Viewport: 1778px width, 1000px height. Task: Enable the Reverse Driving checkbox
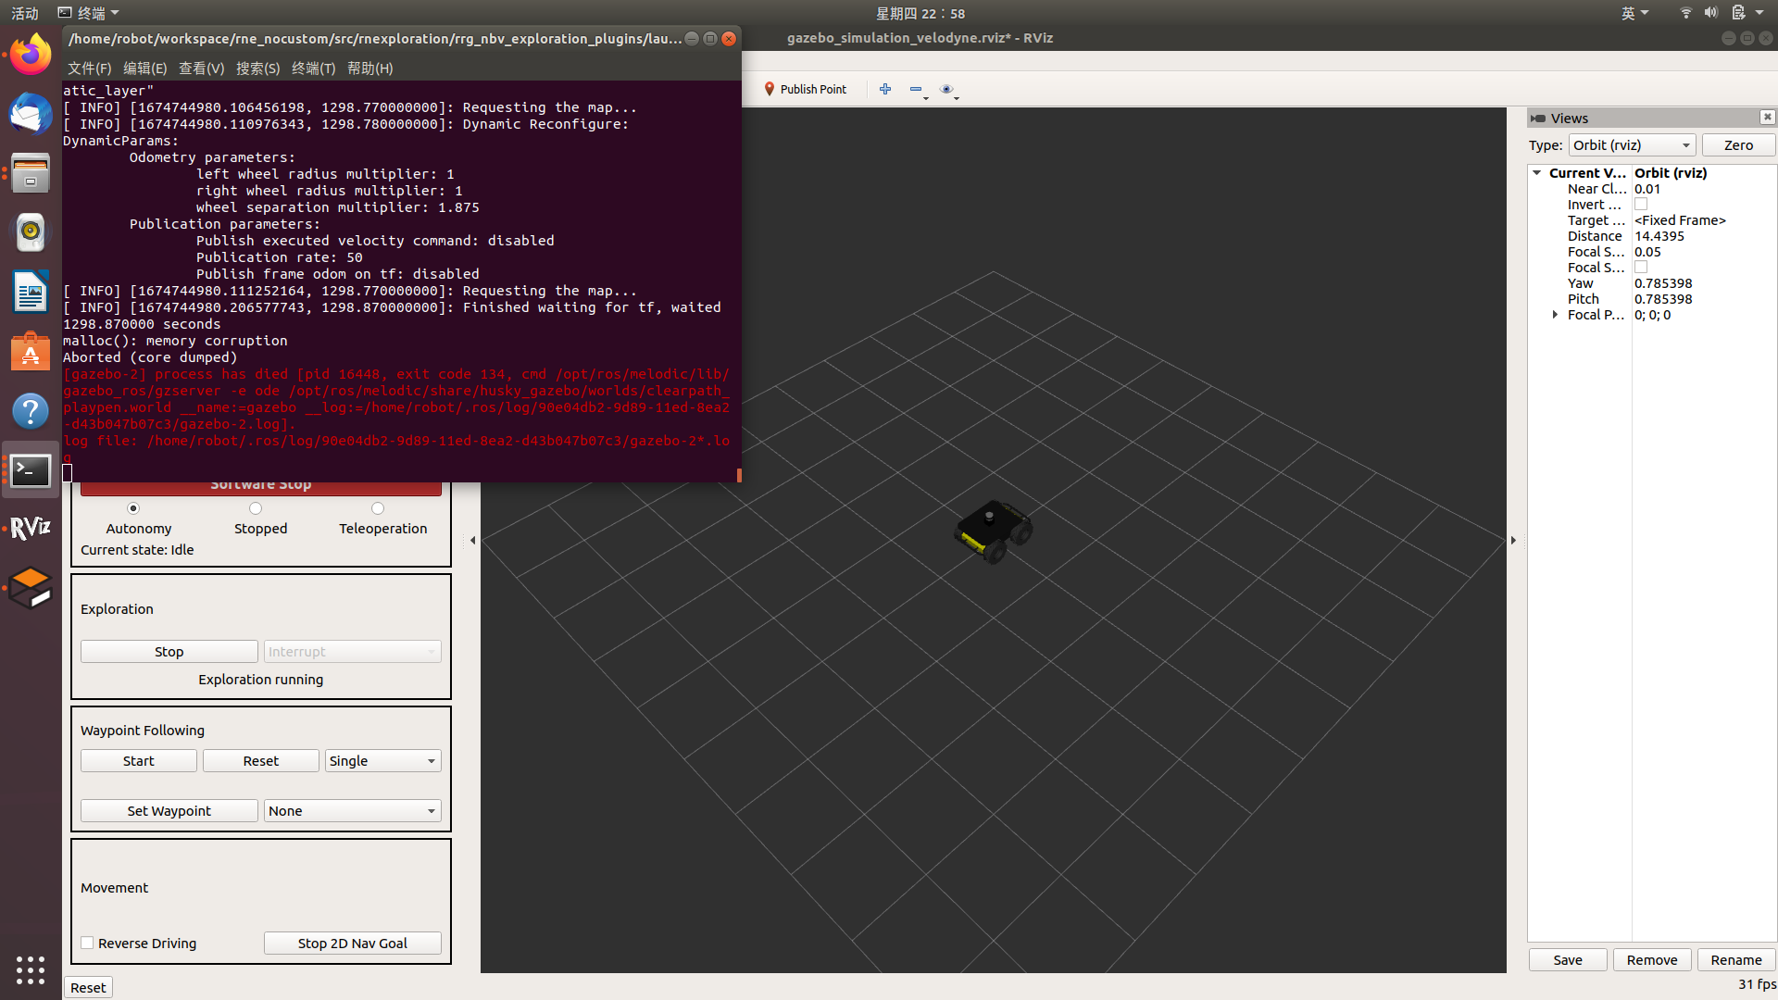87,942
